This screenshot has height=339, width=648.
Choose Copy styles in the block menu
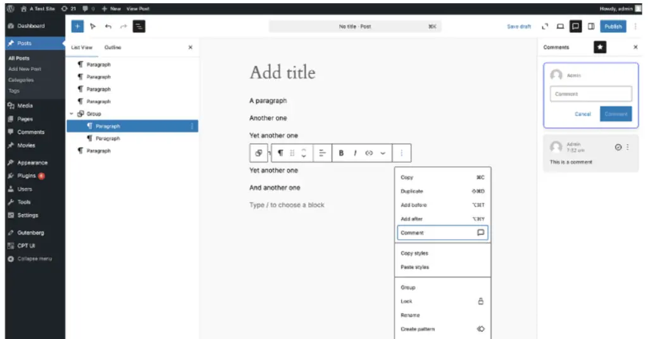tap(442, 254)
